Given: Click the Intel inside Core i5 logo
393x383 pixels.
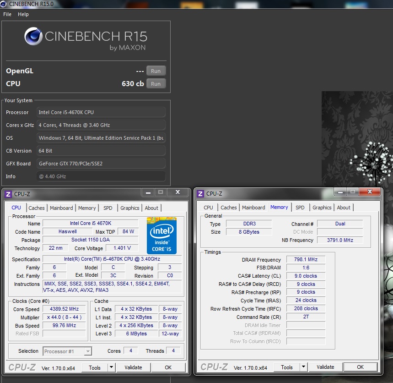Looking at the screenshot, I should pyautogui.click(x=162, y=235).
